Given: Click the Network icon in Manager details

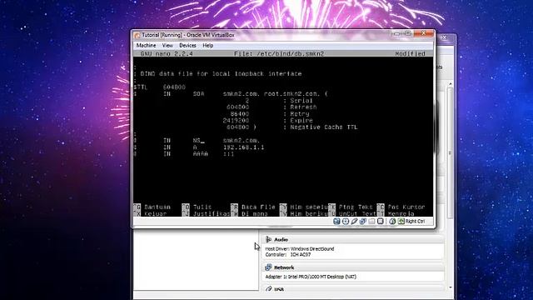Looking at the screenshot, I should (268, 267).
